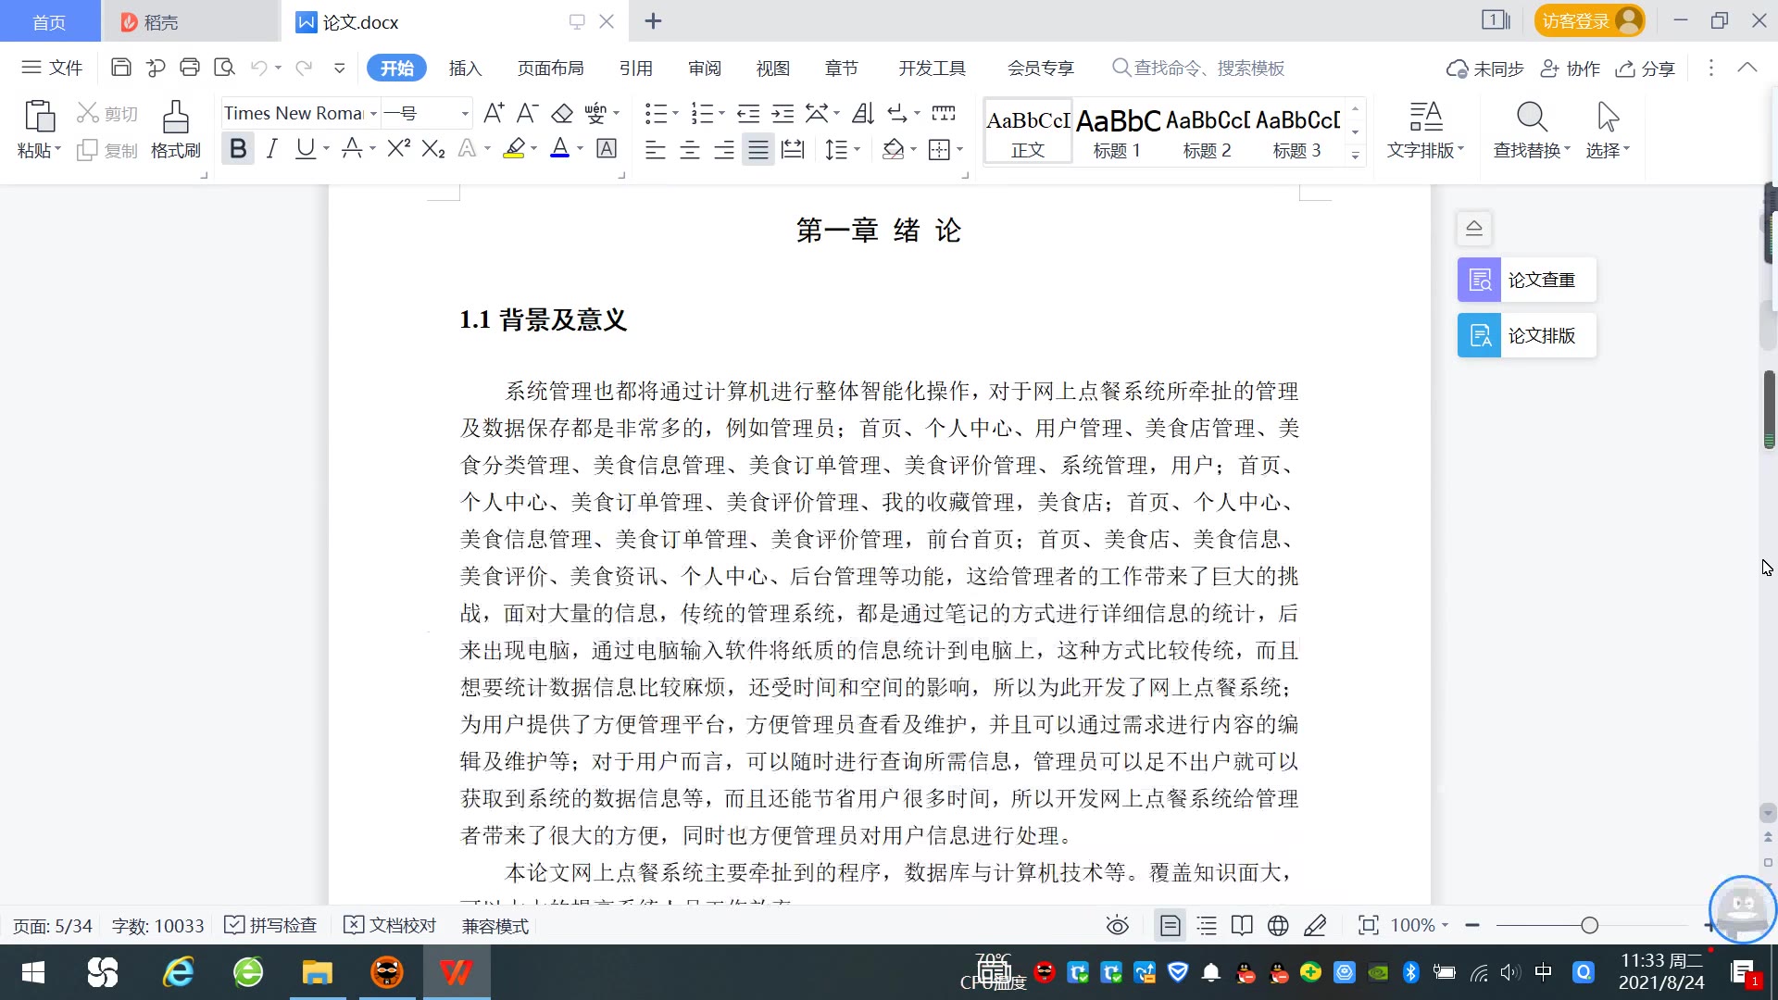The height and width of the screenshot is (1000, 1778).
Task: Apply superscript formatting icon
Action: tap(398, 148)
